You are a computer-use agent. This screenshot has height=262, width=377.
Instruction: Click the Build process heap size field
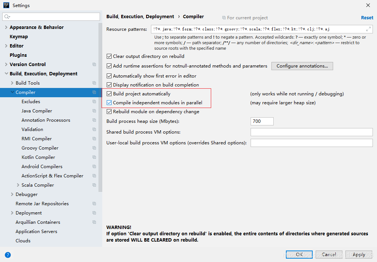click(262, 121)
